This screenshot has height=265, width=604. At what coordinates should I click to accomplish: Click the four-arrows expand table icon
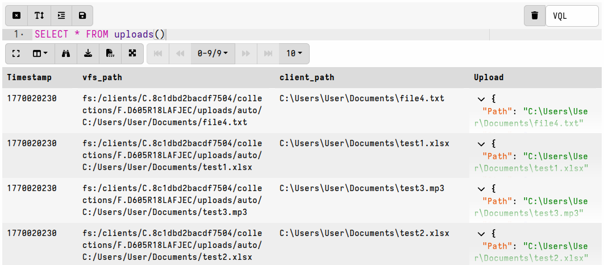[x=132, y=53]
